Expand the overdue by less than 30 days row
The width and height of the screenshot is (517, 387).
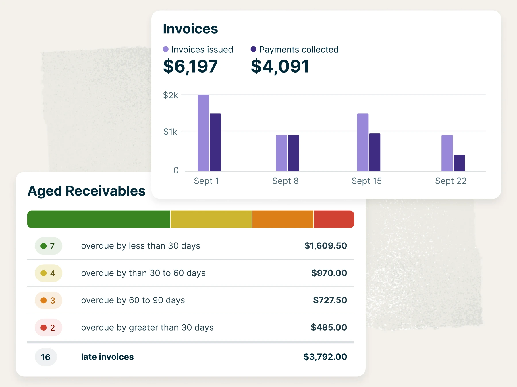pyautogui.click(x=141, y=246)
